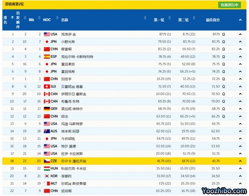The width and height of the screenshot is (249, 196).
Task: Click the Spain flag in 克拉尔特·卡斯特列特 row
Action: [x=46, y=57]
